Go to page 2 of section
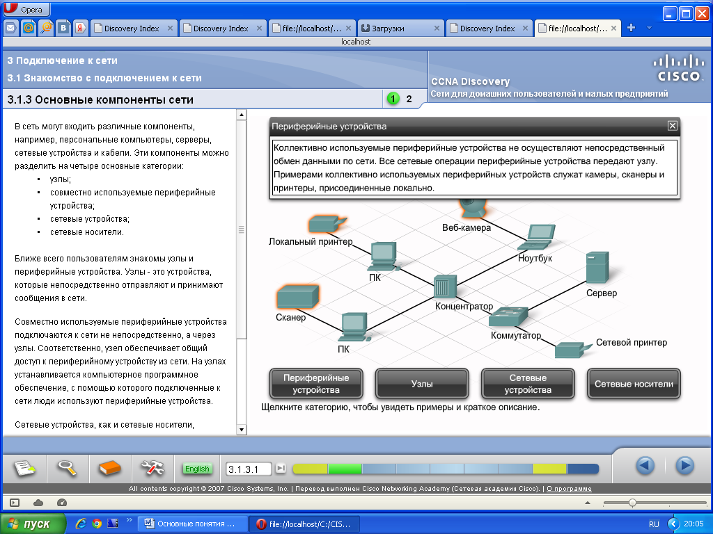The width and height of the screenshot is (713, 534). 409,99
